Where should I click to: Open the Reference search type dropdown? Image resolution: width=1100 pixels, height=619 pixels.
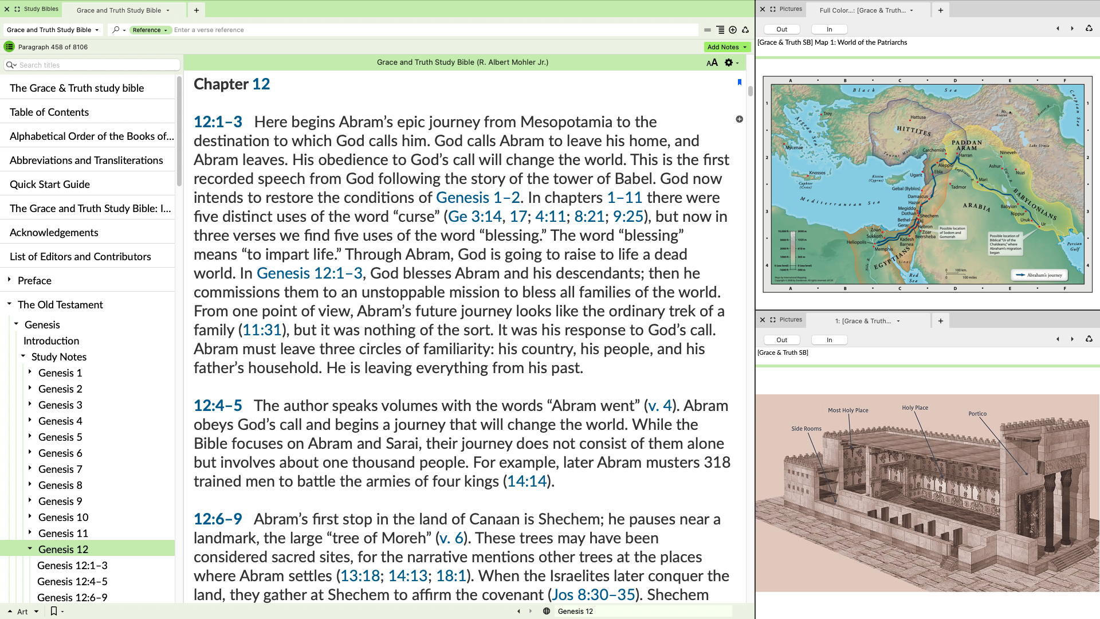(x=150, y=30)
